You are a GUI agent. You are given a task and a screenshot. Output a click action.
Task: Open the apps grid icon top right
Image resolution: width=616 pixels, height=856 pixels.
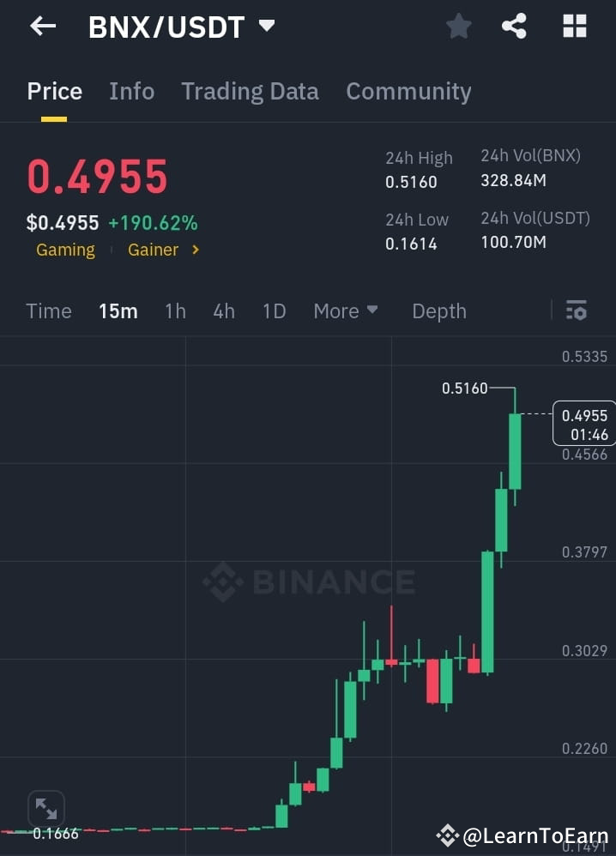point(573,26)
